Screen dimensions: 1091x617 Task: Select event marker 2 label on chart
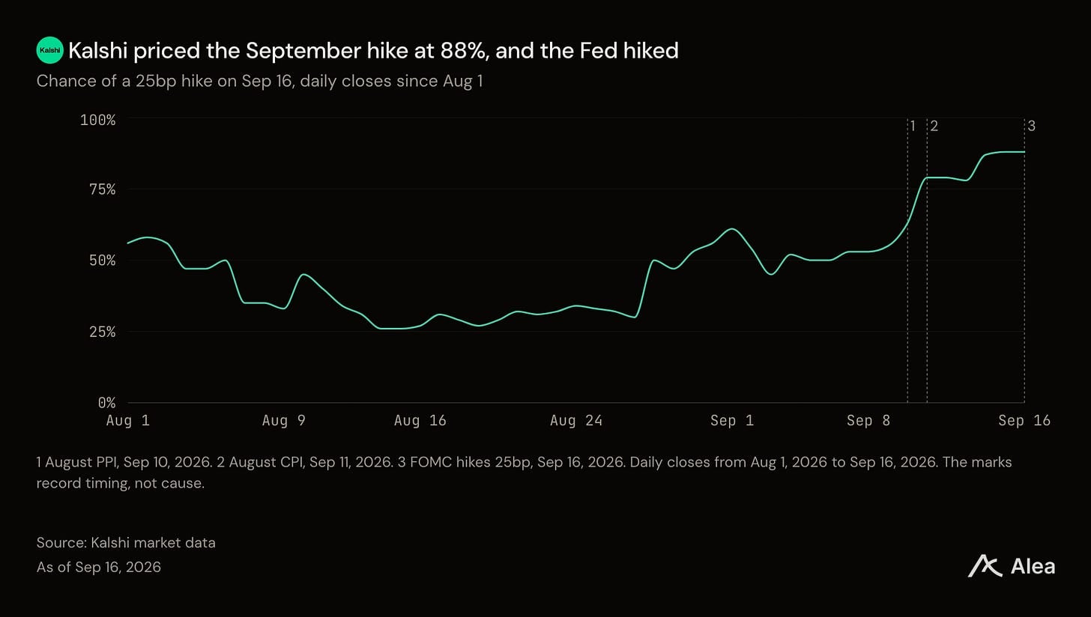coord(934,126)
